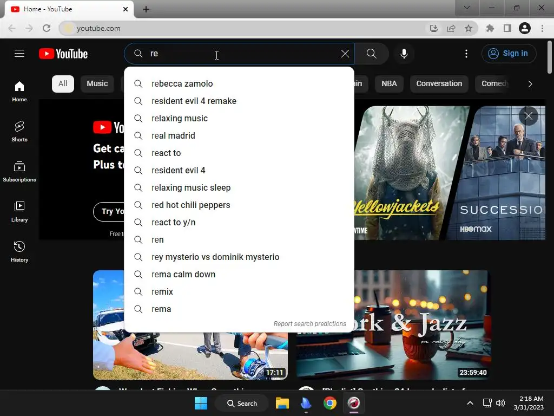Choose suggestion 'red hot chili peppers'

pyautogui.click(x=239, y=205)
